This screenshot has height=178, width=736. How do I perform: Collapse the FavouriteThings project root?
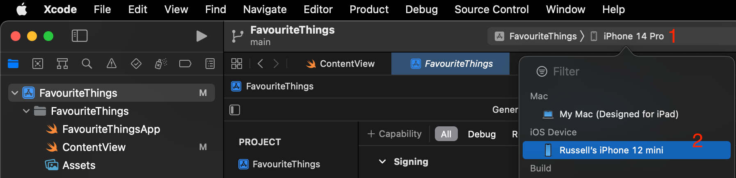15,93
